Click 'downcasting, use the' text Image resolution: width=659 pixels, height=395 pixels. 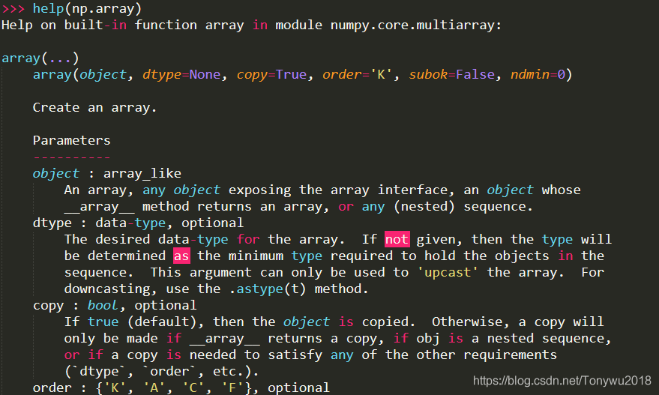click(x=142, y=289)
